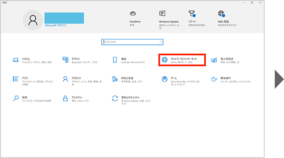Click the システム title text

point(26,59)
